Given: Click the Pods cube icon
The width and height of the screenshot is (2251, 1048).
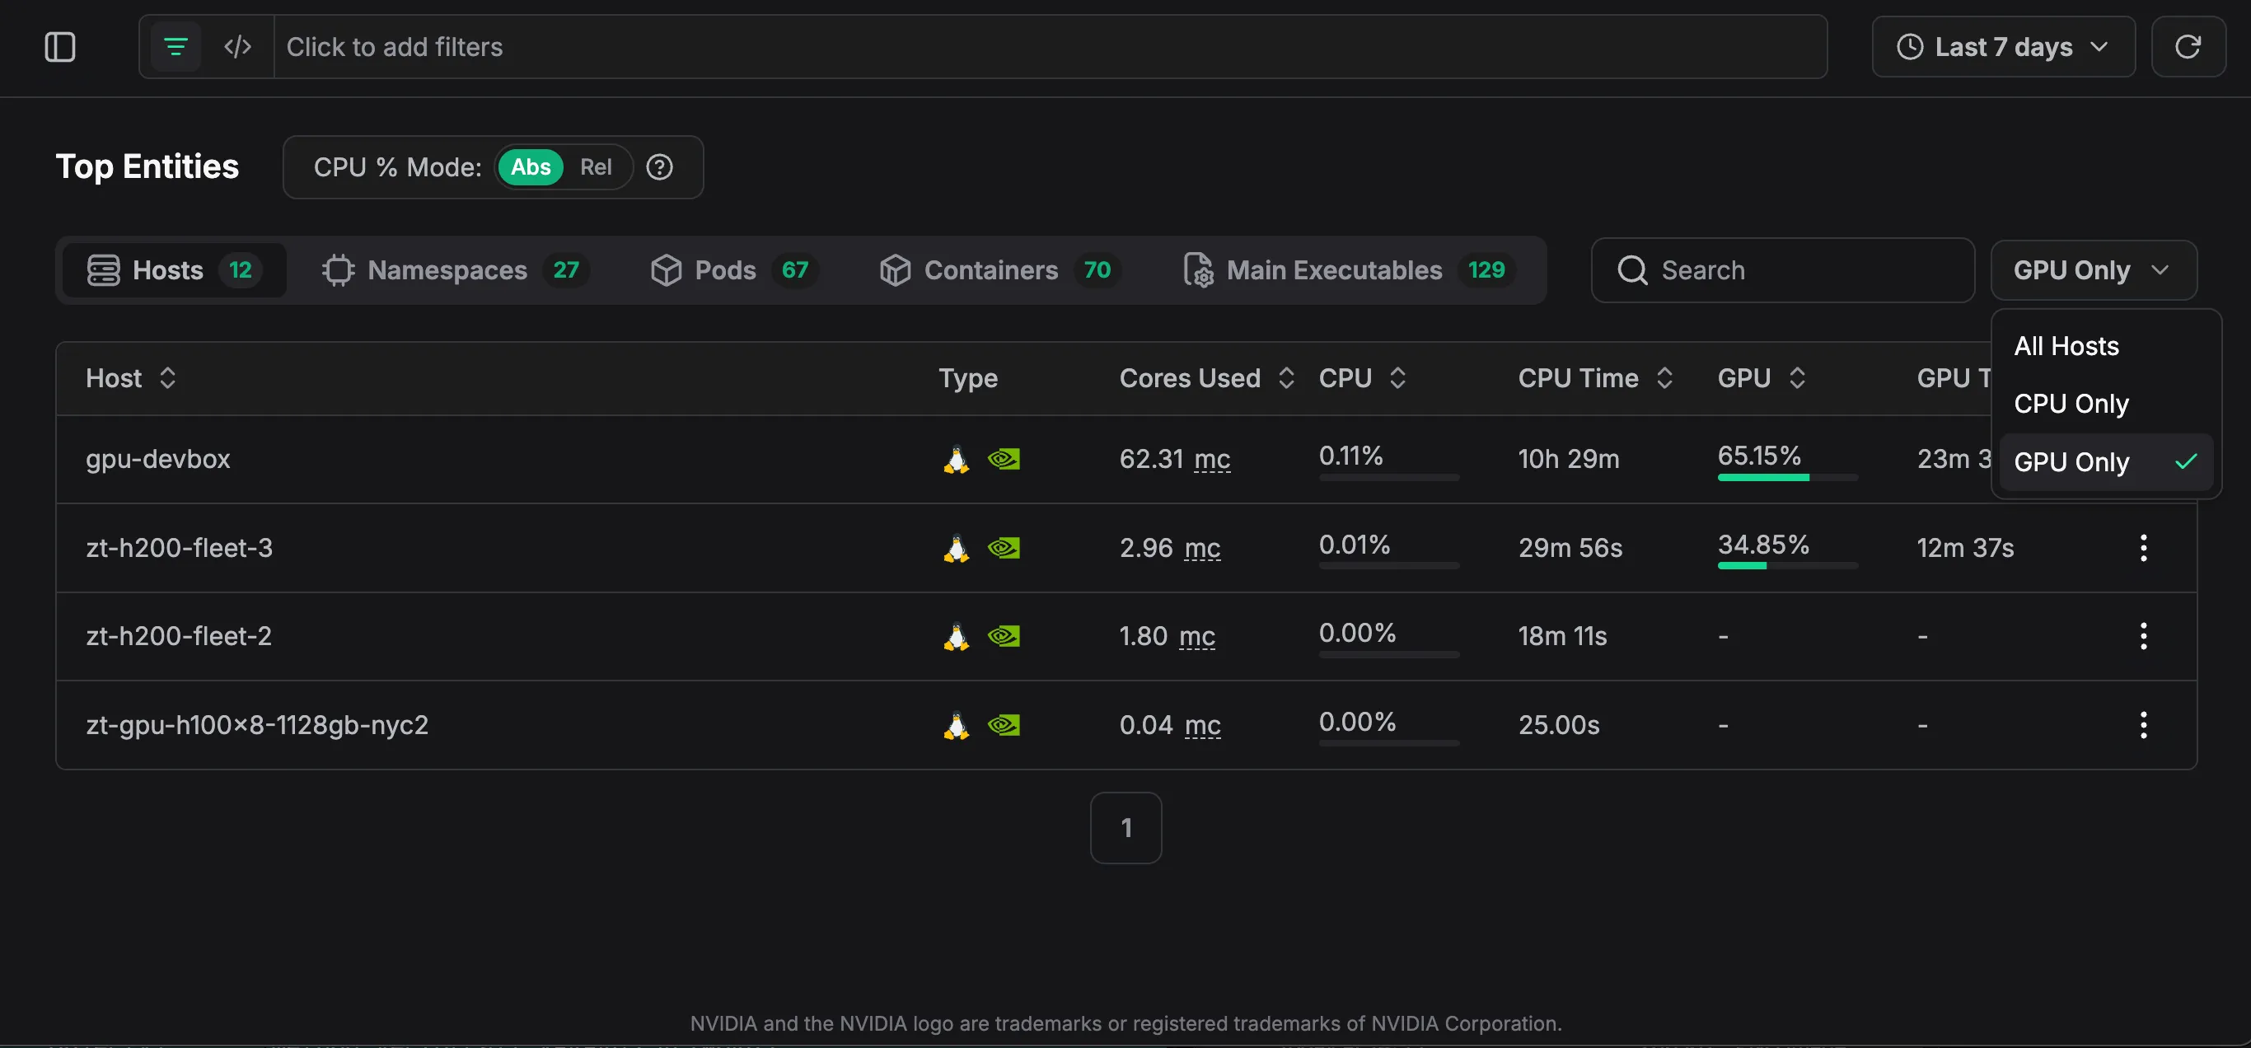Looking at the screenshot, I should (x=667, y=270).
